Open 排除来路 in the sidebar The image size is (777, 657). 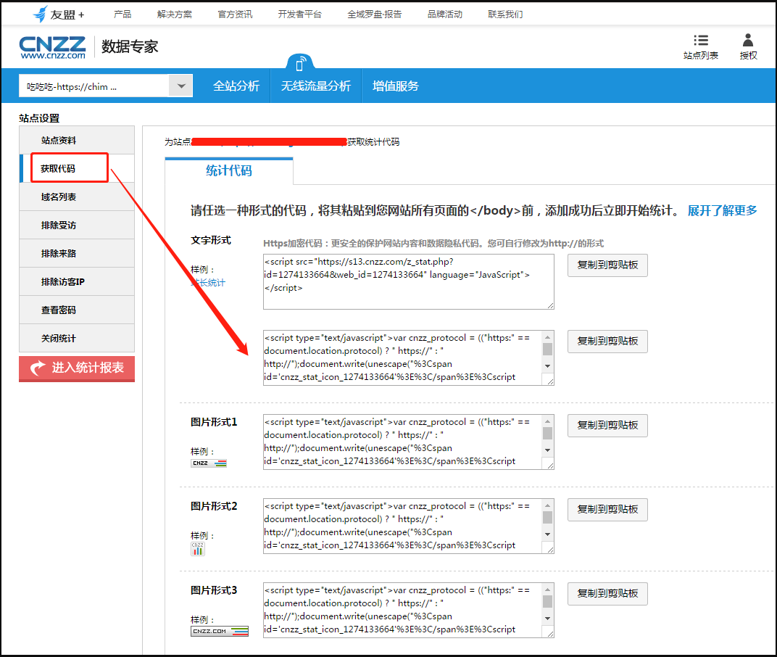(x=77, y=253)
